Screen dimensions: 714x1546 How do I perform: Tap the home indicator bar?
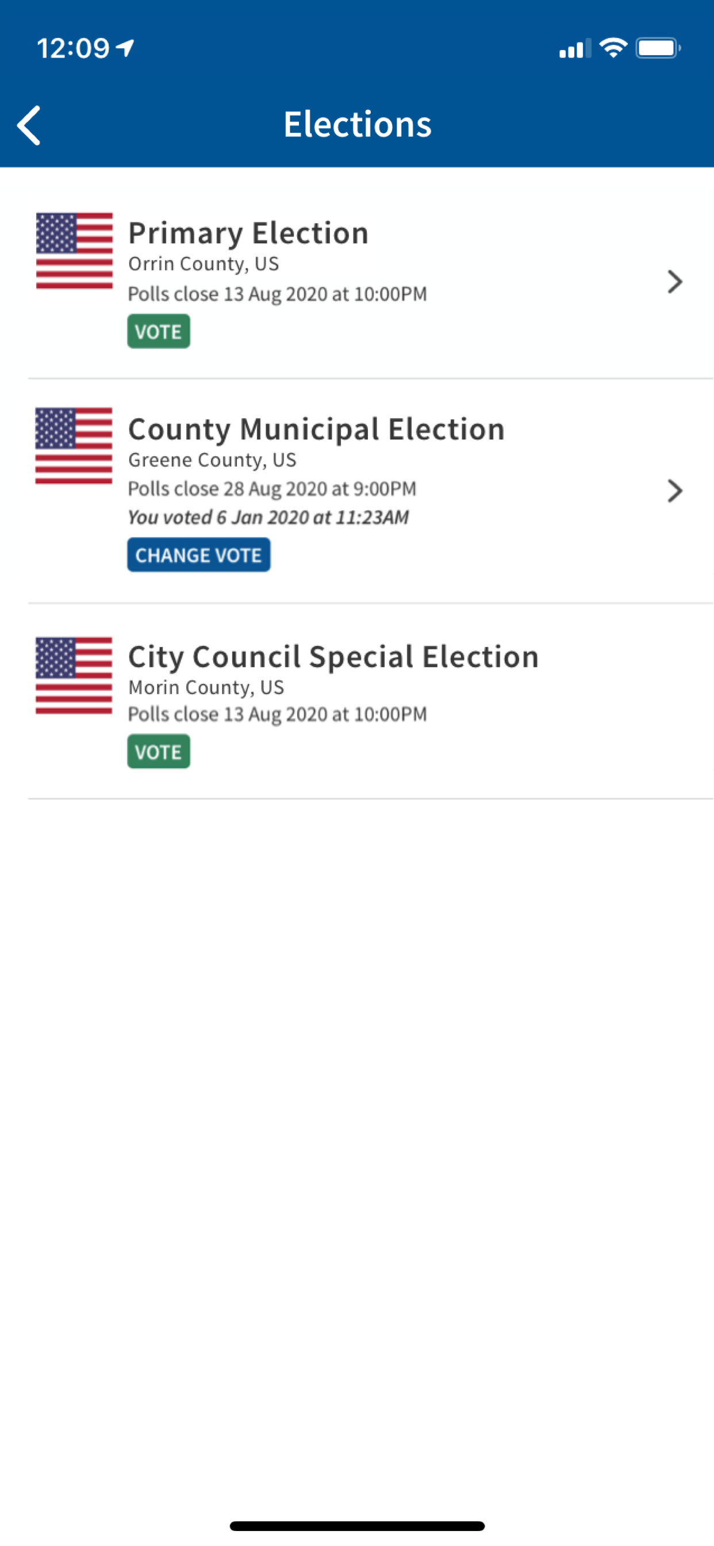[357, 1526]
